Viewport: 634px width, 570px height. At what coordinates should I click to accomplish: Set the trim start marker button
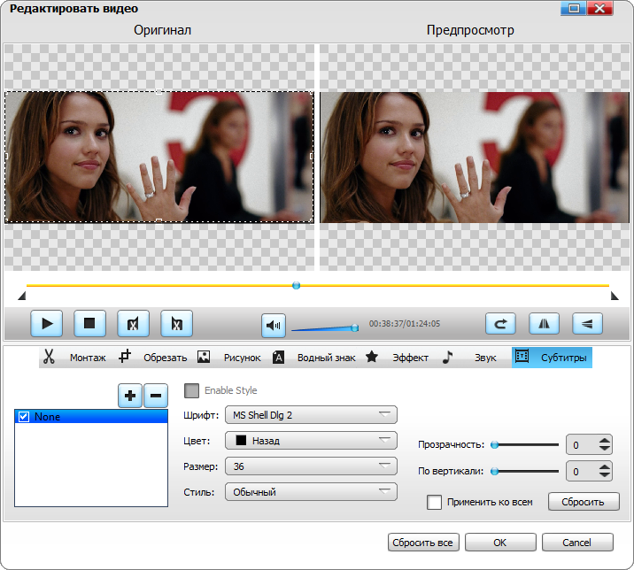tap(133, 323)
